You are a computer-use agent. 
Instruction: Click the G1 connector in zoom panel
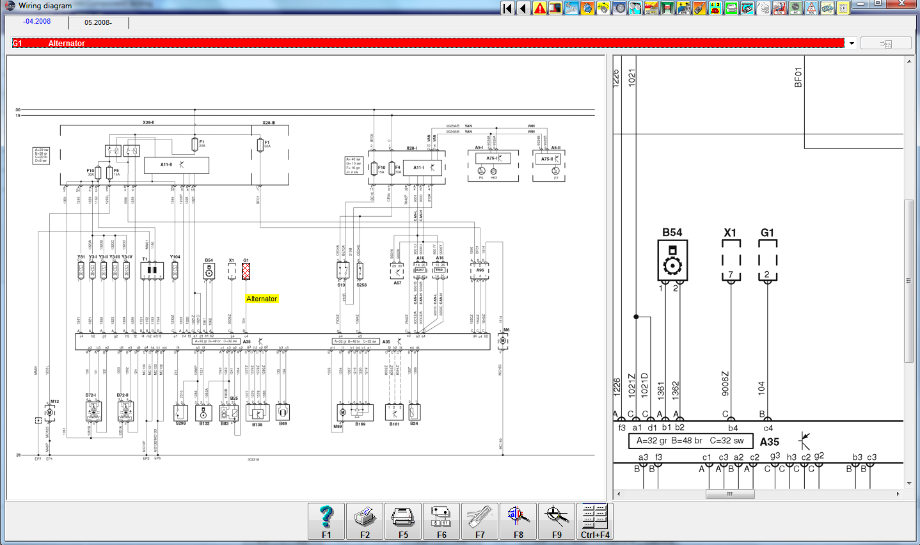pyautogui.click(x=768, y=260)
